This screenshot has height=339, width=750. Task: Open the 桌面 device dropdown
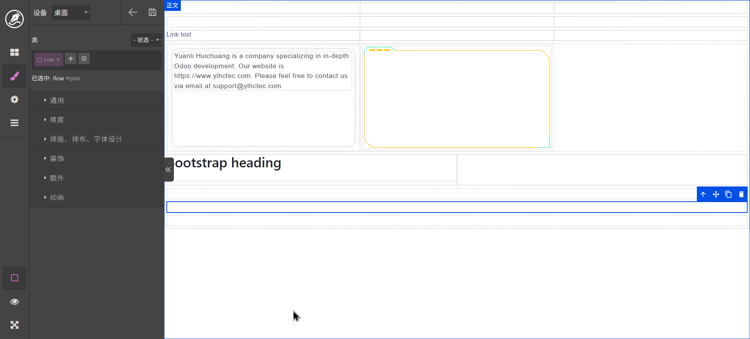[x=71, y=13]
